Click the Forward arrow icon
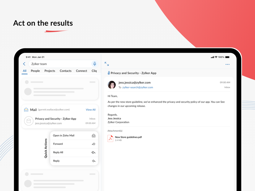The width and height of the screenshot is (255, 191). coord(94,144)
